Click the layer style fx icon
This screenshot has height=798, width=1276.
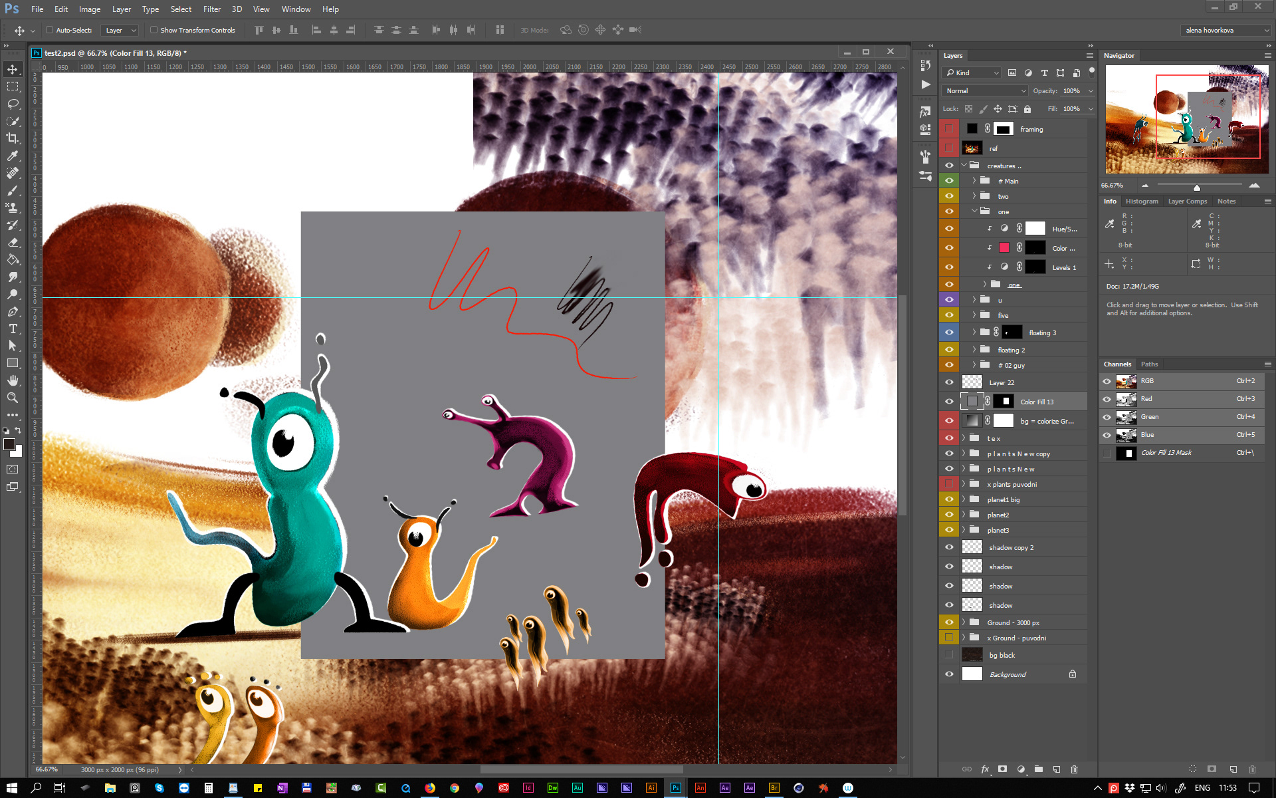[x=985, y=769]
